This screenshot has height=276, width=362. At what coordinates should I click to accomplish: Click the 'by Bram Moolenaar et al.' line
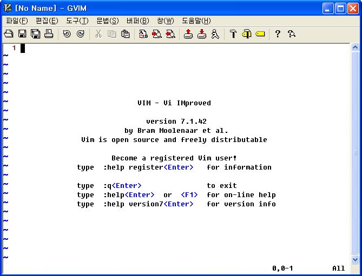point(176,131)
